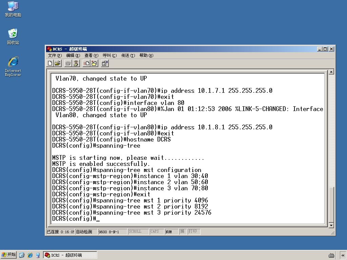Screen dimensions: 347x260
Task: Open the 查看(V) menu
Action: [x=91, y=56]
